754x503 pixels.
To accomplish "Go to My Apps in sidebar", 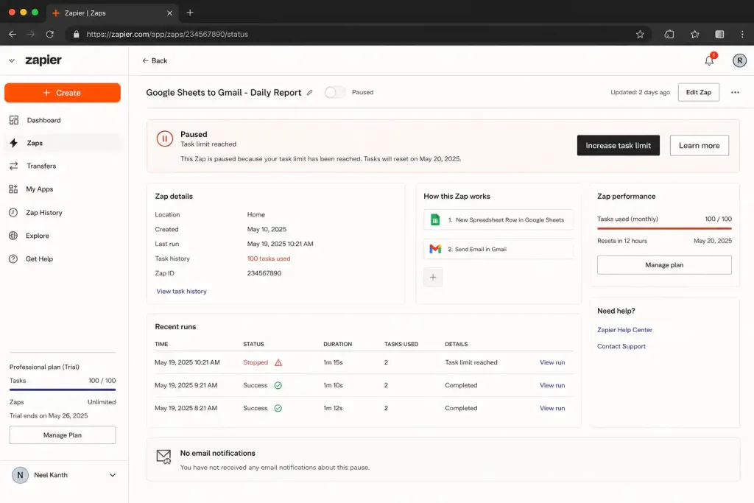I will pos(63,189).
